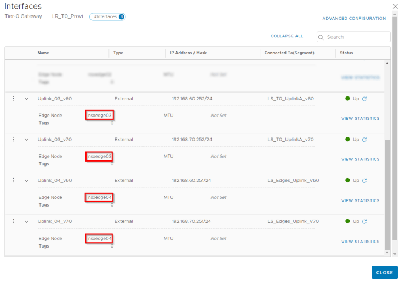The image size is (400, 281).
Task: Refresh status of Uplink_04_v70 interface
Action: click(364, 222)
